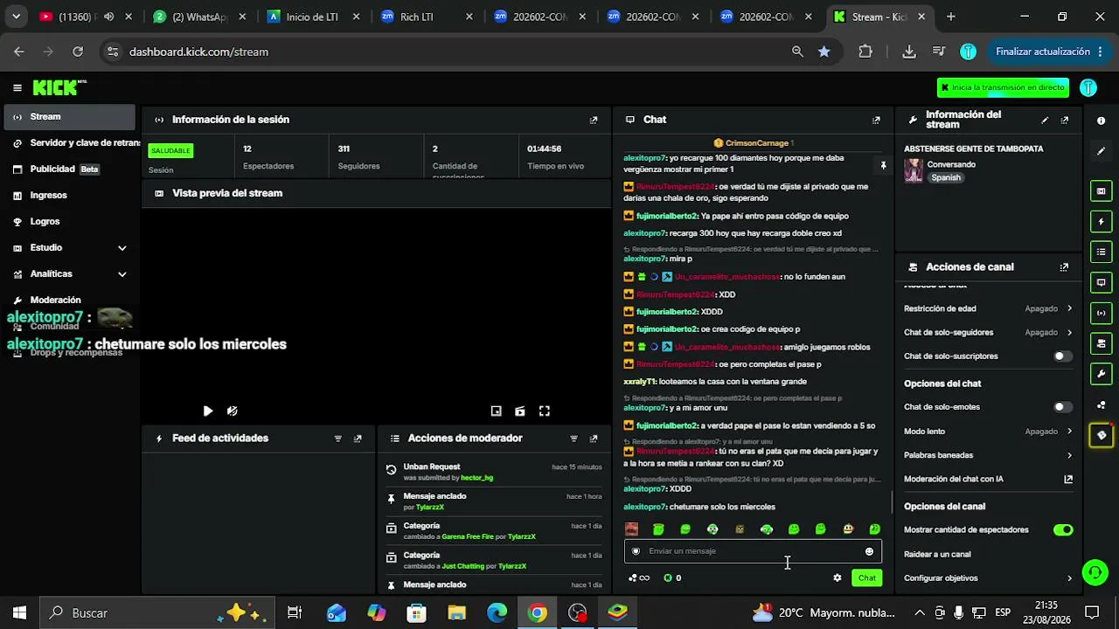Switch to the Inicio de LTI tab
Screen dimensions: 1119x629
[314, 17]
